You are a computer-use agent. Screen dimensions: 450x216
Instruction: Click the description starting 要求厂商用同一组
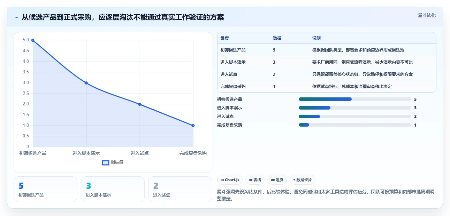363,62
